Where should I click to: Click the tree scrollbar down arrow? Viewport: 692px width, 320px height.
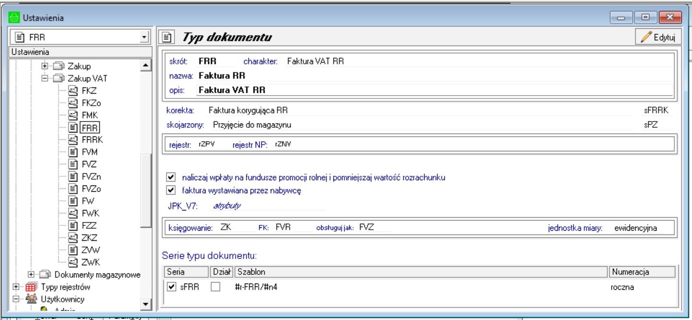145,304
